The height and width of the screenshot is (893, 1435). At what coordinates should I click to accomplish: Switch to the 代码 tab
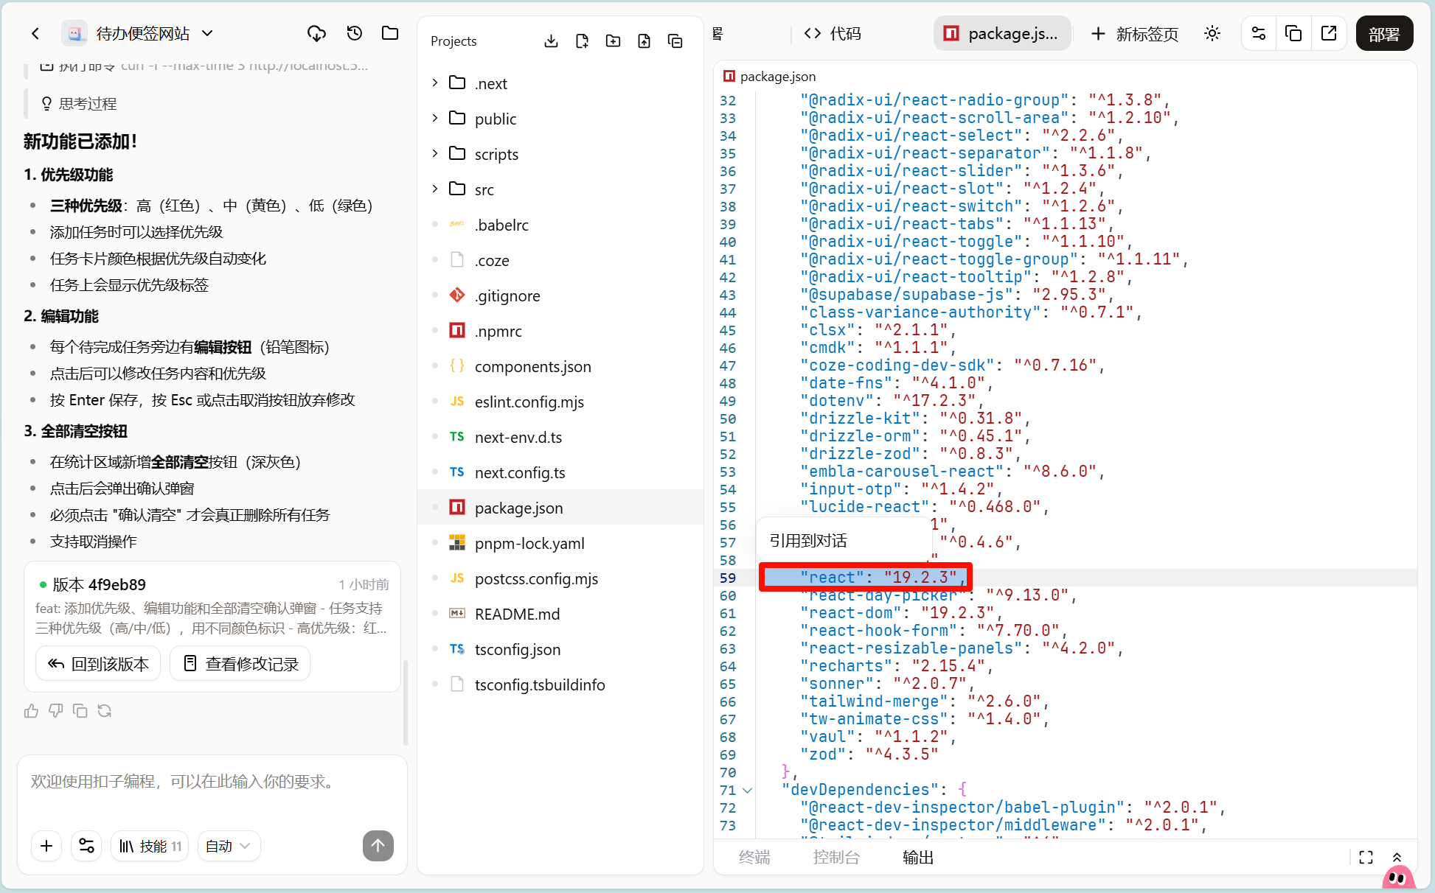833,34
